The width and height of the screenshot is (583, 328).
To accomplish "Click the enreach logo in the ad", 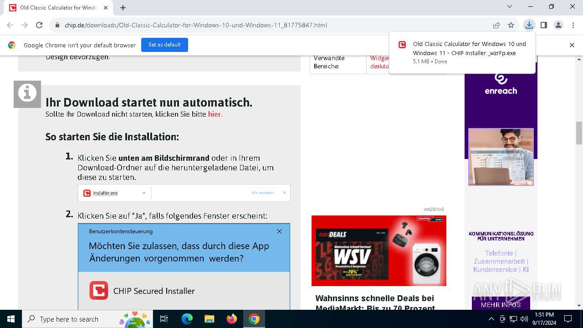I will (x=501, y=84).
